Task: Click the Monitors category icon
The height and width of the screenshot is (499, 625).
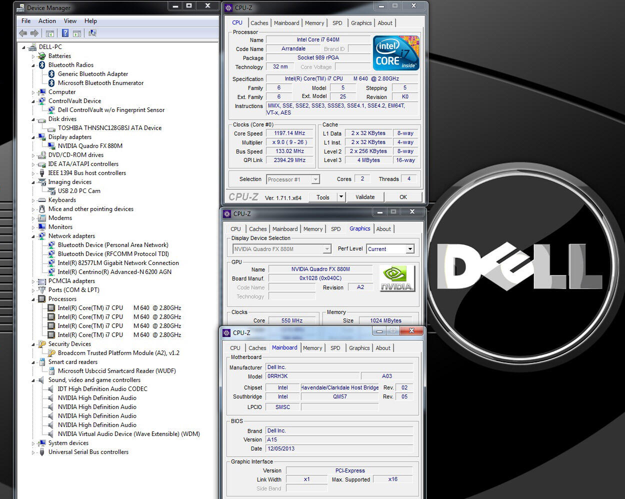Action: (x=42, y=227)
